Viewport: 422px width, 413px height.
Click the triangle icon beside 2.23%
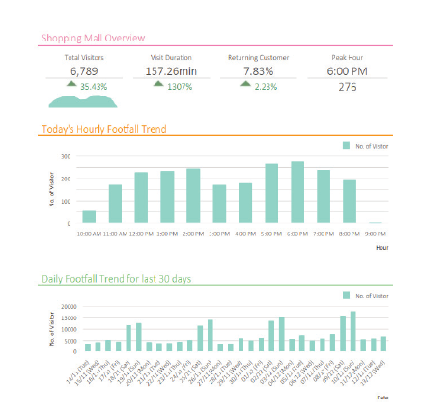245,84
